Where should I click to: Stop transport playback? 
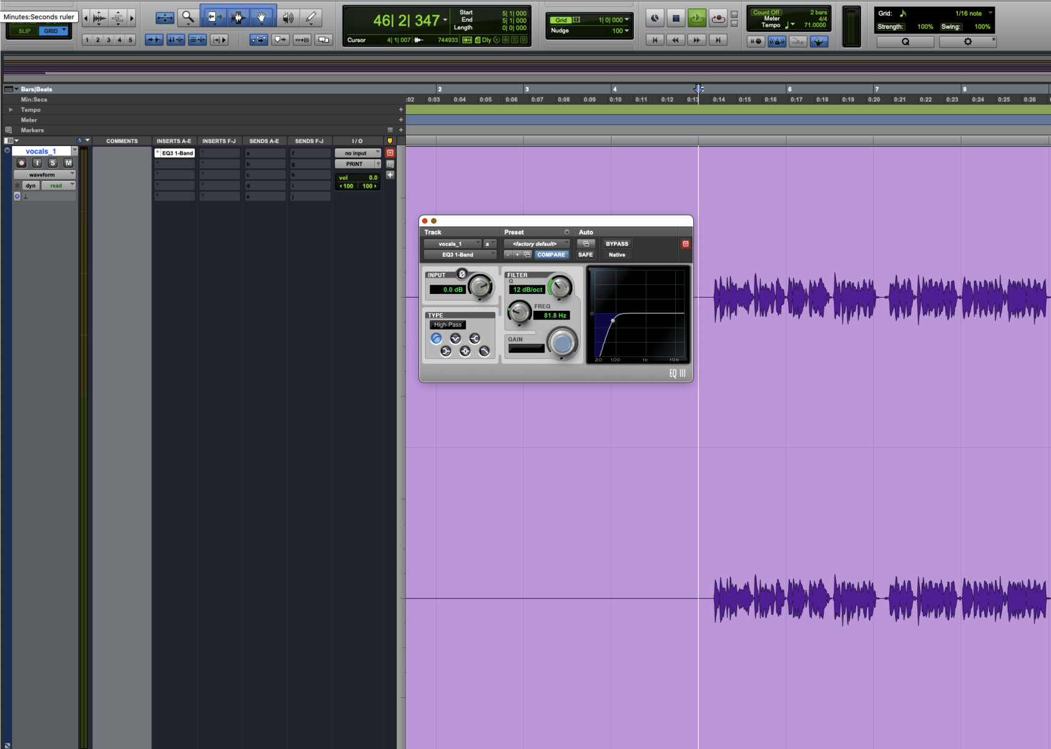(676, 18)
